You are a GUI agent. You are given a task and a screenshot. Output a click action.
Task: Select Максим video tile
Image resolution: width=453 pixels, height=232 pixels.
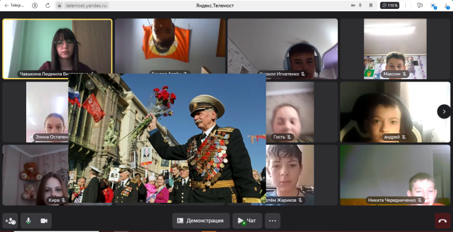click(395, 49)
